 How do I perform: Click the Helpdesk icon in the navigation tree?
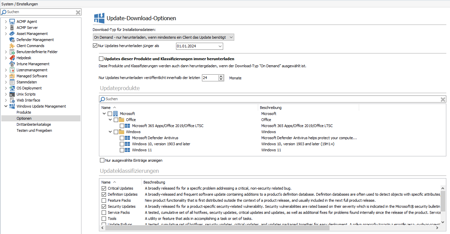(11, 57)
